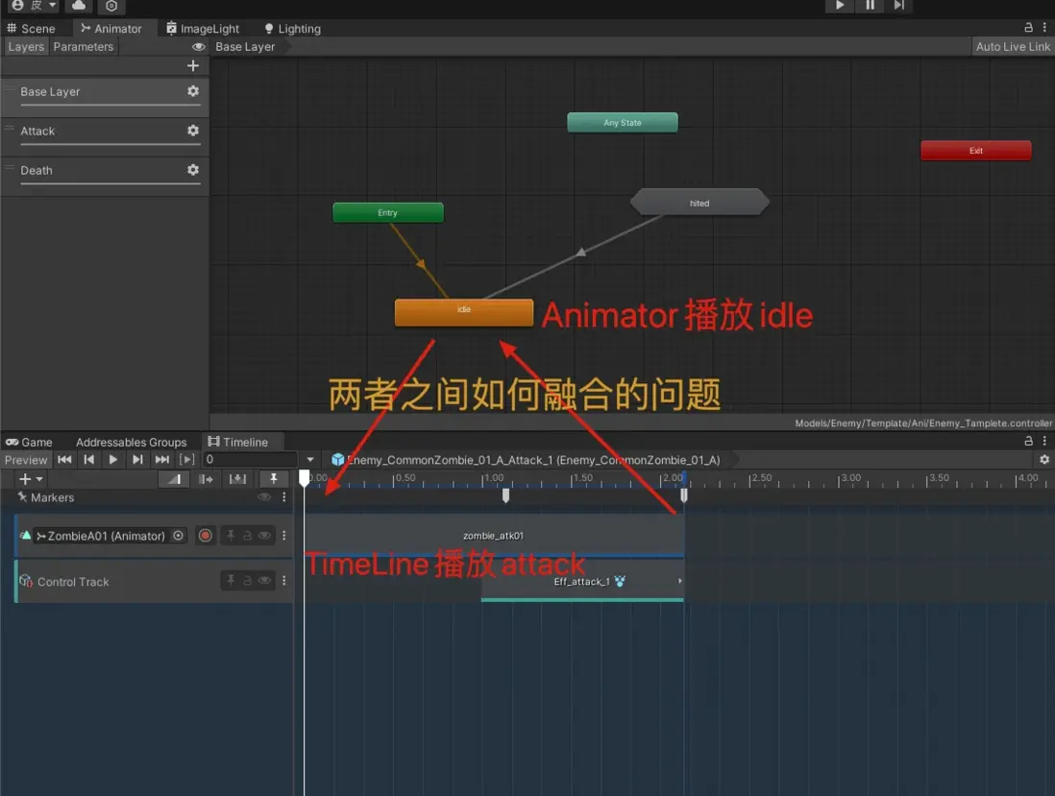Show the Layers list in Animator
This screenshot has width=1055, height=796.
(x=26, y=46)
